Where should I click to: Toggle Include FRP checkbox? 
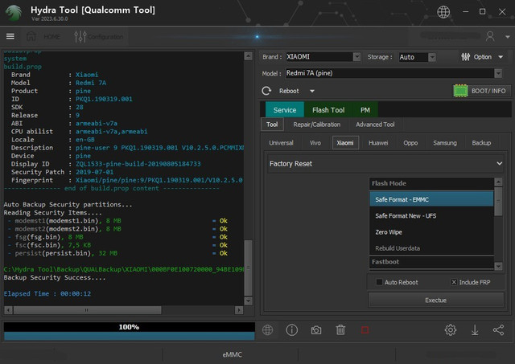(454, 282)
